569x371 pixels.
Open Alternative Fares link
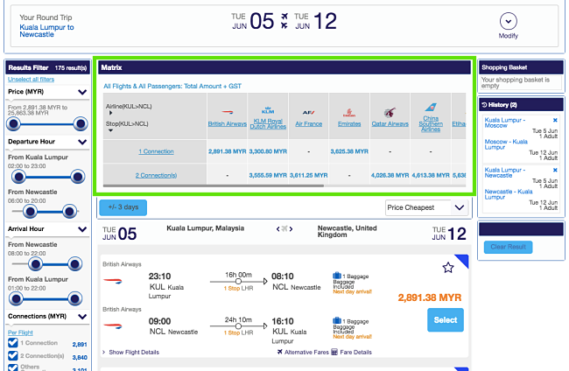pyautogui.click(x=306, y=352)
